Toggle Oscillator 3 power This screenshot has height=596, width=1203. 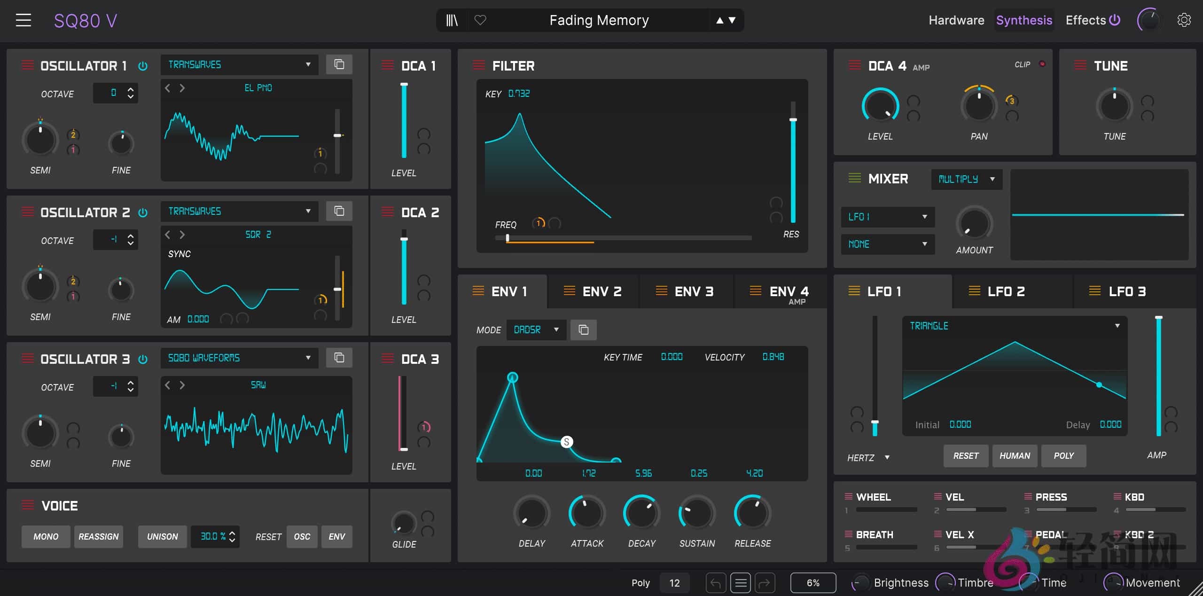pos(143,359)
